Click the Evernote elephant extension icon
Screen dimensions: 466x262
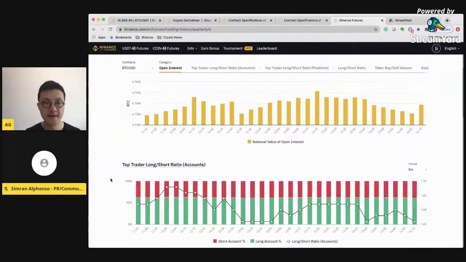[402, 29]
